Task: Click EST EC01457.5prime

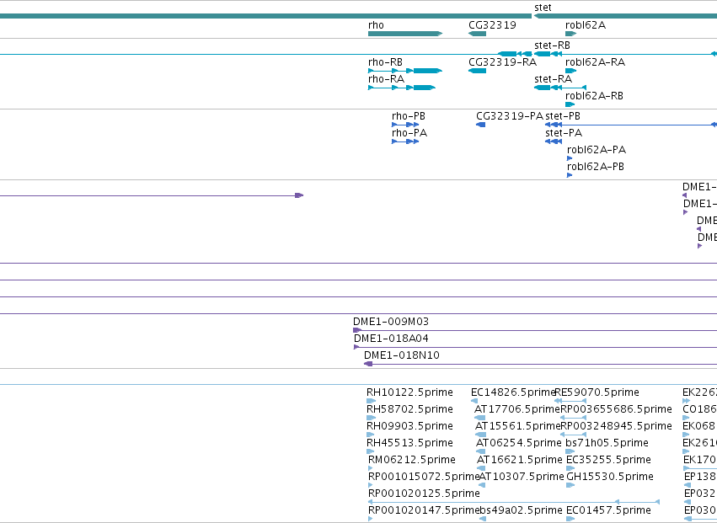Action: [570, 519]
